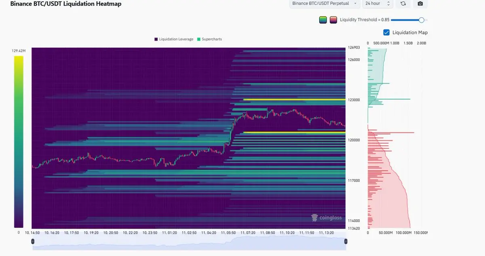This screenshot has height=256, width=485.
Task: Click the 11, 13:20 time axis label
Action: coord(326,233)
